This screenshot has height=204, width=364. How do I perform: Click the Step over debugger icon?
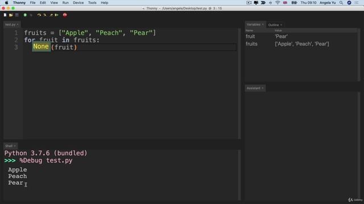pos(39,15)
